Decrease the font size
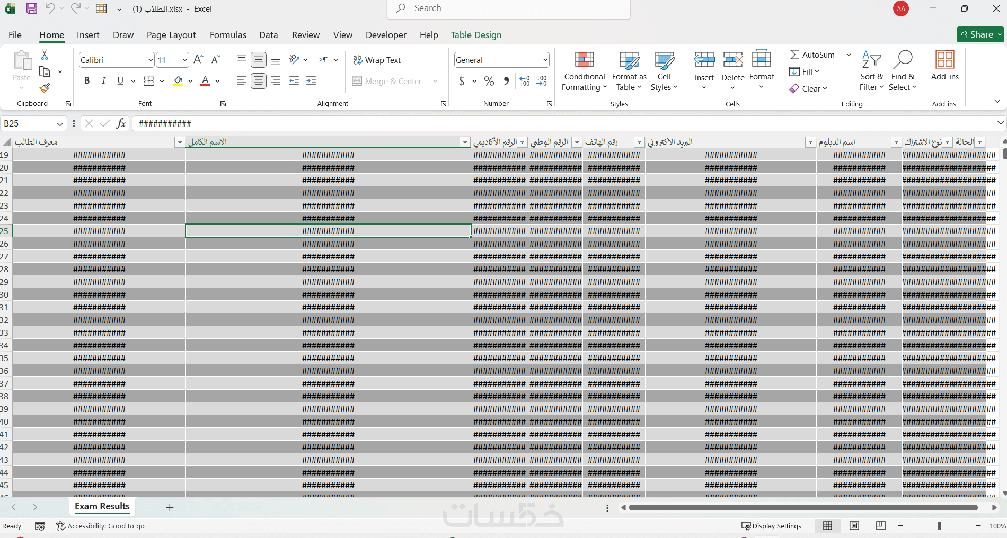The height and width of the screenshot is (538, 1007). (x=216, y=60)
